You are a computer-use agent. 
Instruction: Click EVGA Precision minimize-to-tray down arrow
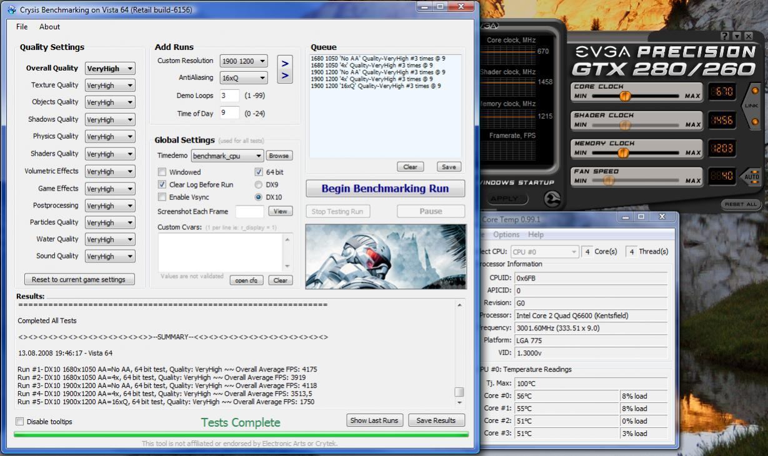click(x=737, y=36)
